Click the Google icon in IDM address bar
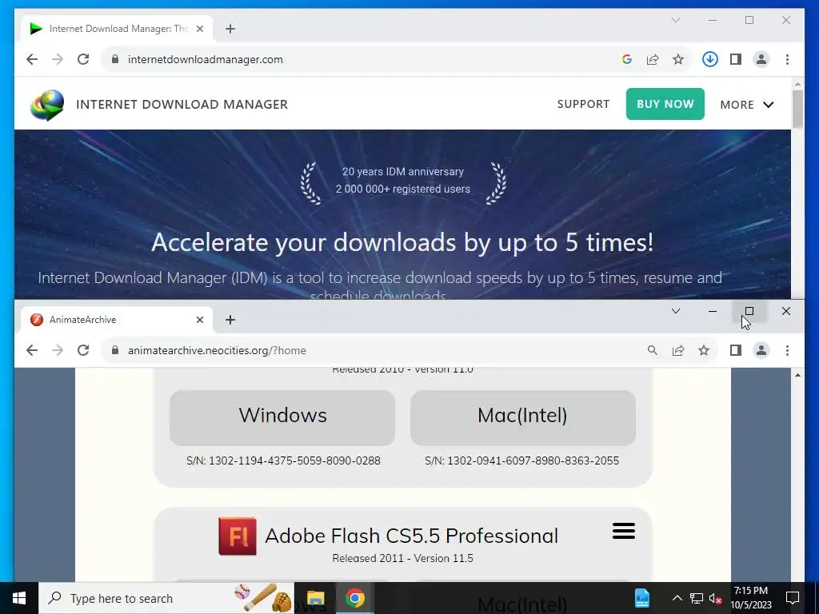The height and width of the screenshot is (614, 819). [627, 59]
